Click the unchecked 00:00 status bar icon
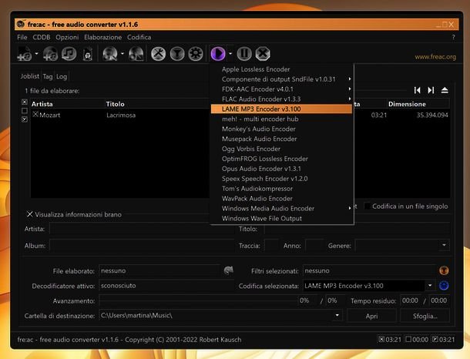The image size is (470, 359). pos(408,339)
